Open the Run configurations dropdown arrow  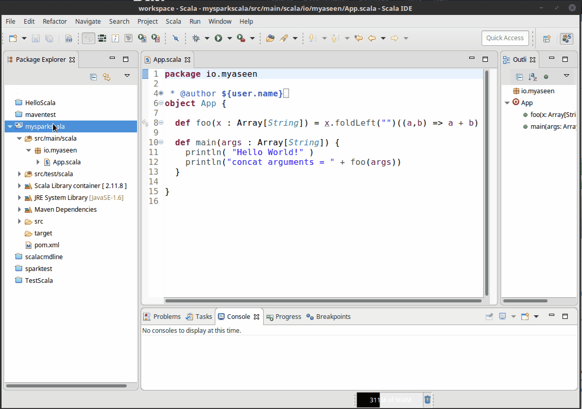(x=229, y=38)
